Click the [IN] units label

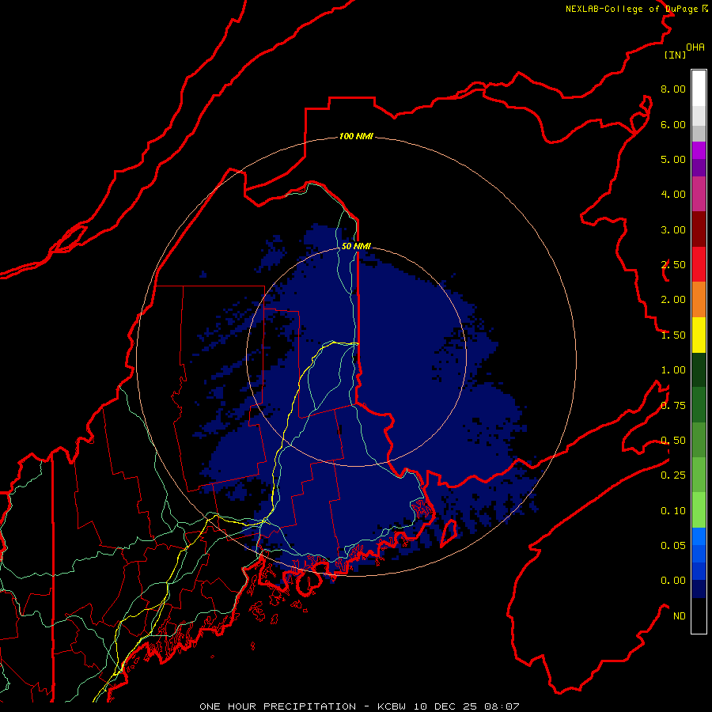tap(675, 55)
